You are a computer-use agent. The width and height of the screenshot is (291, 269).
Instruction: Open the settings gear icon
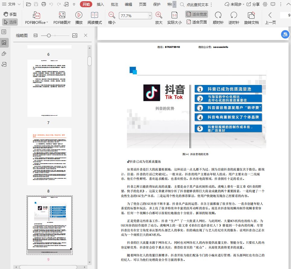(265, 4)
